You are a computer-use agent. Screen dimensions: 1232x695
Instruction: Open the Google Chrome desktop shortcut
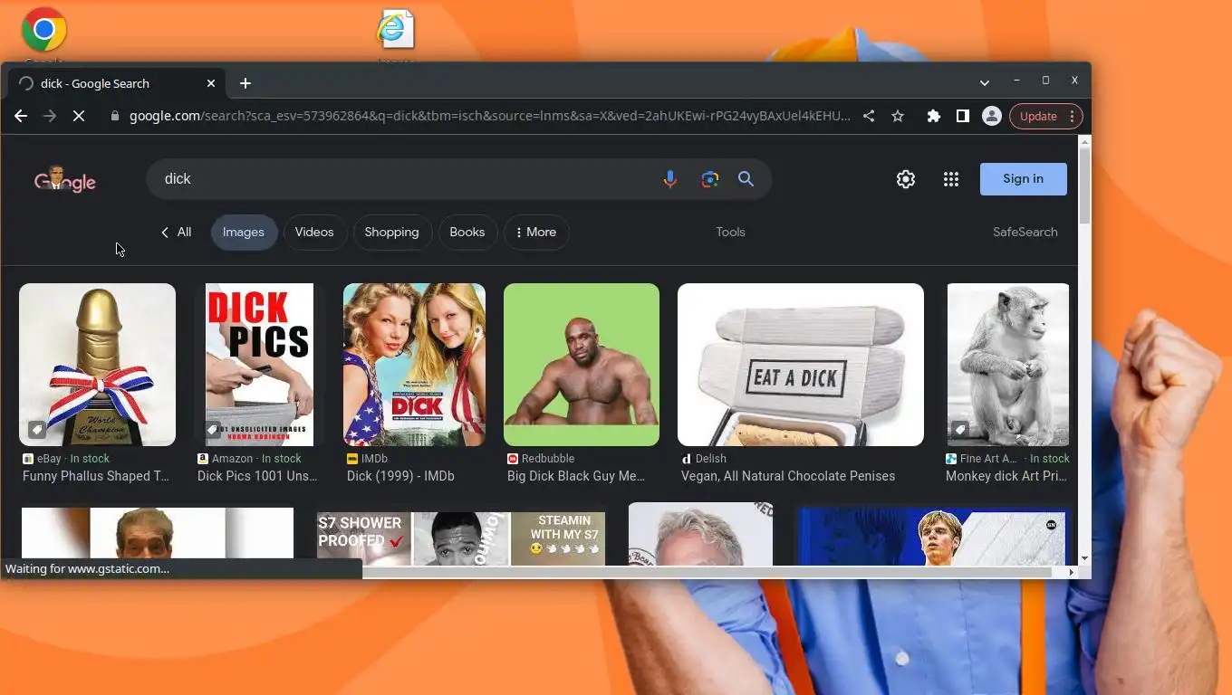[43, 32]
